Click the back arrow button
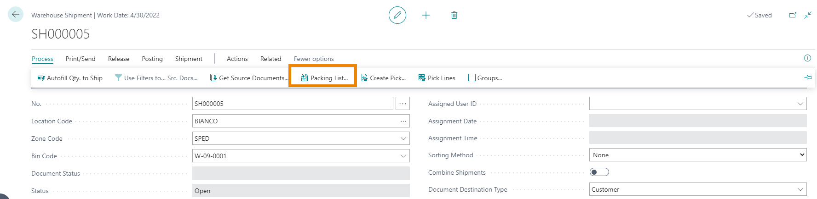 (16, 15)
